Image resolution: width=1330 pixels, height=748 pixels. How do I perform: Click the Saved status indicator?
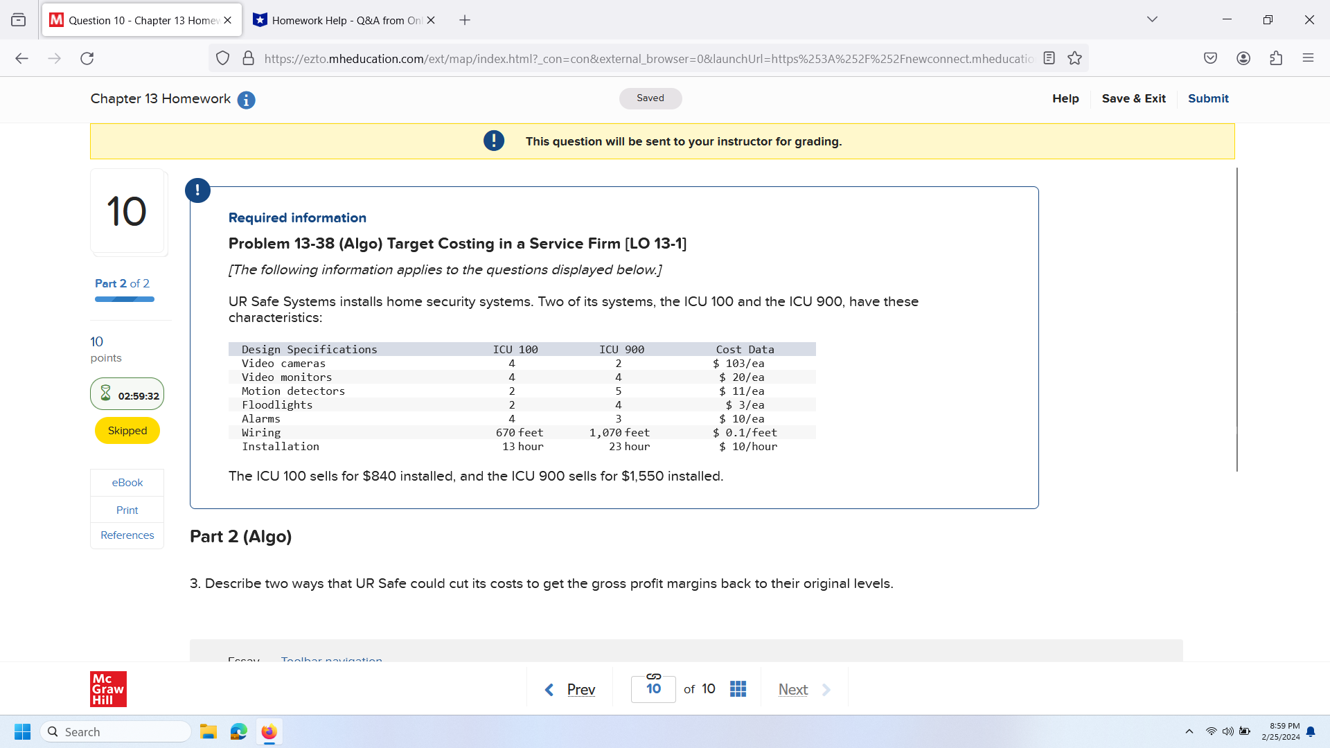point(650,98)
